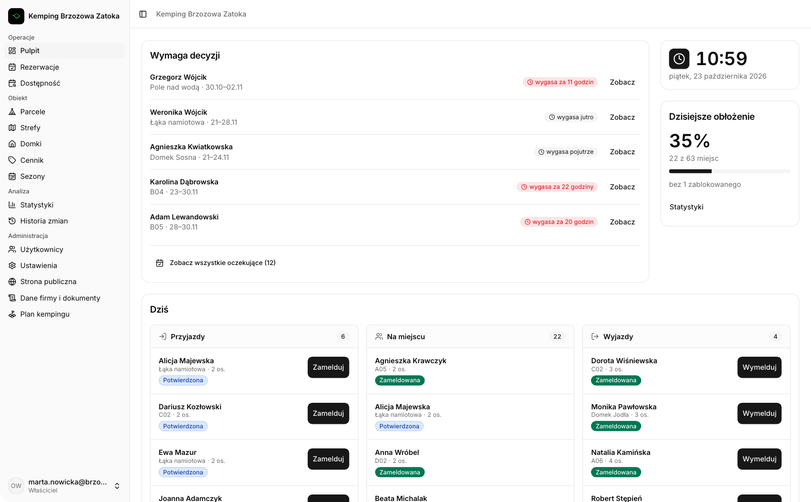This screenshot has height=502, width=811.
Task: Select Cennik in the sidebar
Action: pyautogui.click(x=65, y=160)
